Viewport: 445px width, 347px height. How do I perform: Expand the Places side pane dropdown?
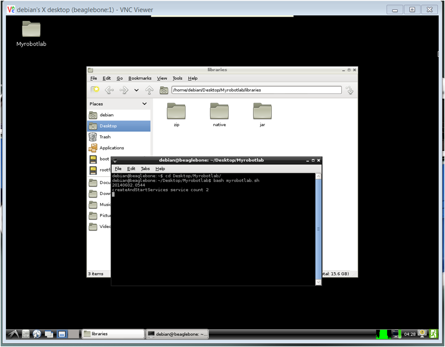[x=145, y=104]
